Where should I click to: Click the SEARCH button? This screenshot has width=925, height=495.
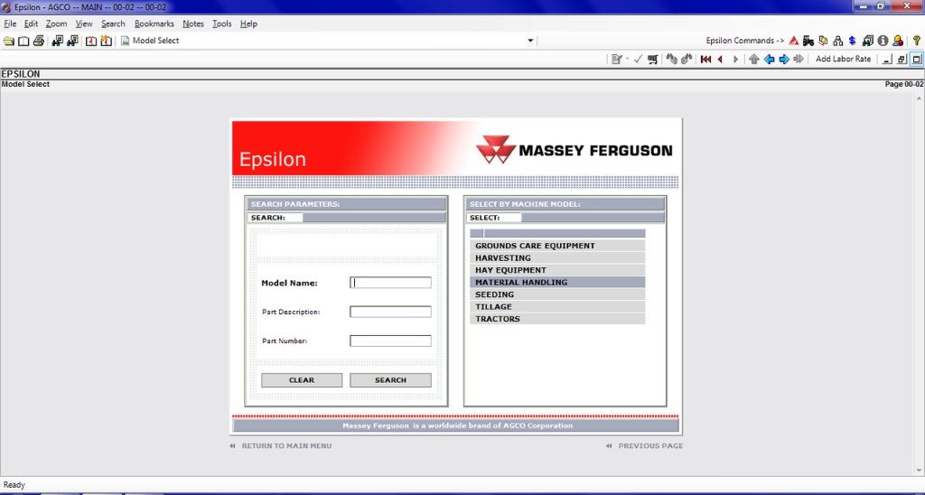(390, 380)
